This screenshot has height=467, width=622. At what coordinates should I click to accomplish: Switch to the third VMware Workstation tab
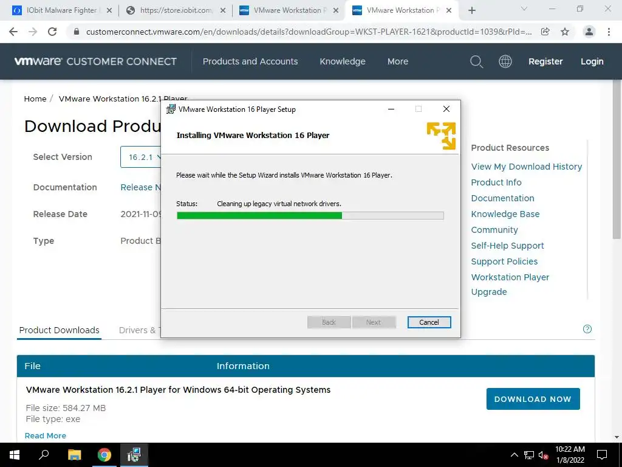tap(290, 10)
